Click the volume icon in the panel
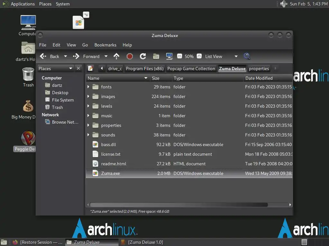 coord(284,4)
